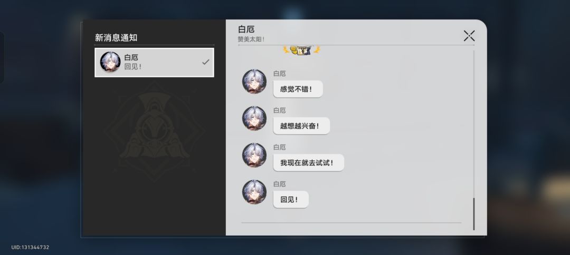
Task: Click the 白厄 name in chat header
Action: click(246, 30)
